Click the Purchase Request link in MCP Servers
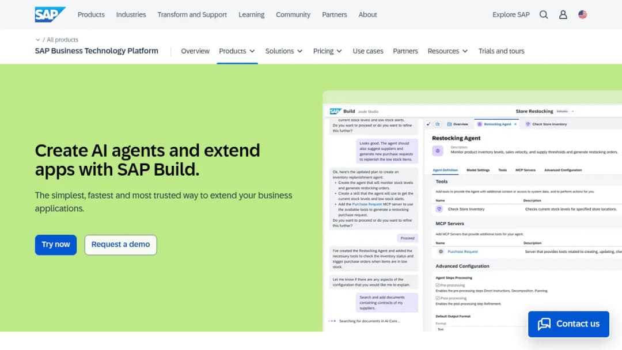622x350 pixels. [462, 252]
